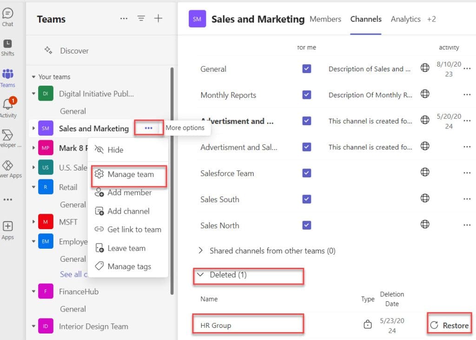Expand Sales and Marketing team arrow
Screen dimensions: 476x340
tap(33, 129)
